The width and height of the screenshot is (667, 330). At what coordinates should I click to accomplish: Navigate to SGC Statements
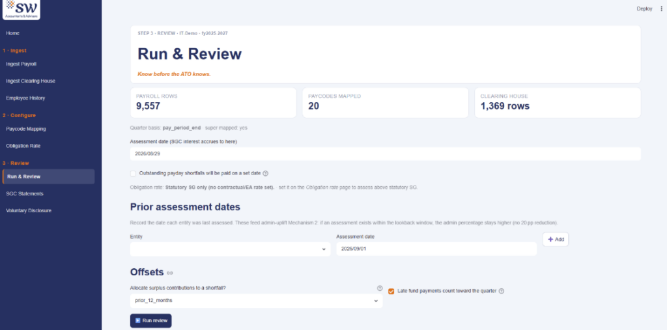pos(25,194)
